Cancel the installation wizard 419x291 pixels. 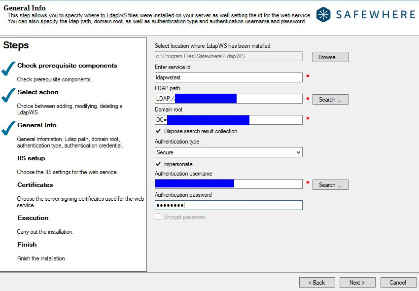coord(397,283)
